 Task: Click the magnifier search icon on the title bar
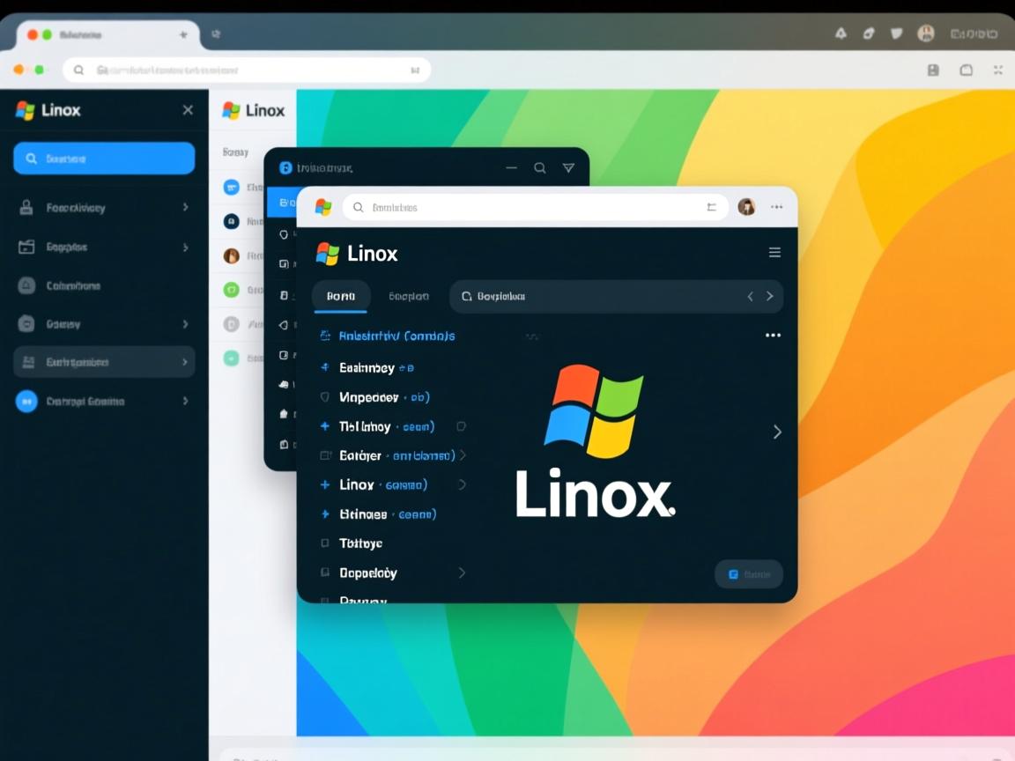click(x=540, y=167)
